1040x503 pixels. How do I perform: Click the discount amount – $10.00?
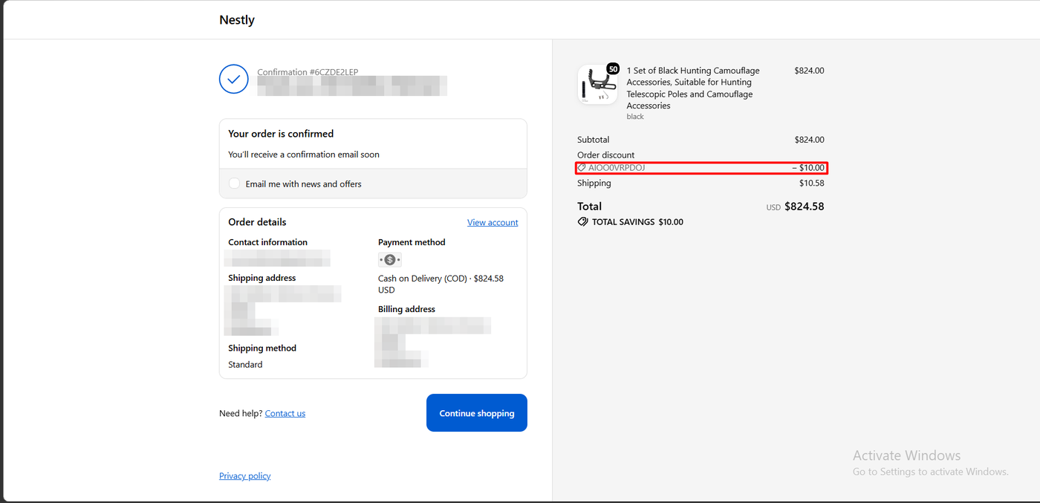(808, 168)
